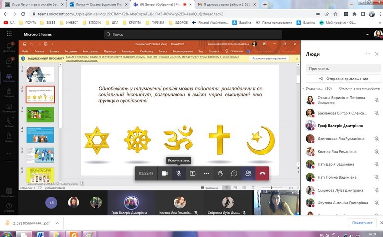Screen dimensions: 383x237
Task: Click Enable Editing button in Protected View bar
Action: tap(269, 58)
